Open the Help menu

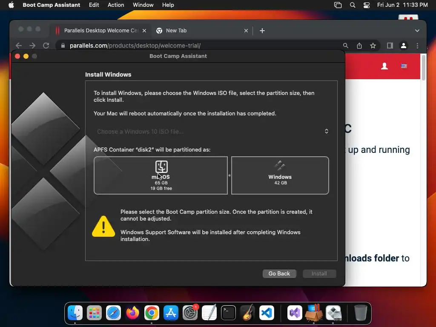coord(168,5)
